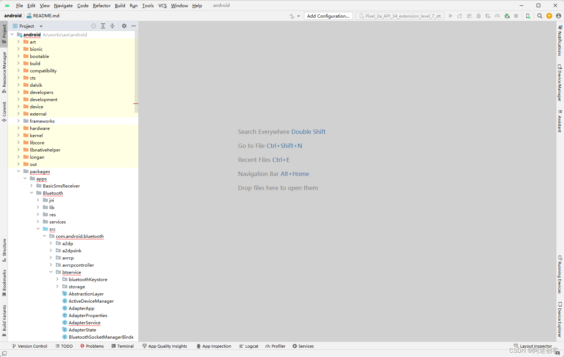Expand all nodes in the Project panel
This screenshot has width=564, height=357.
coord(103,26)
